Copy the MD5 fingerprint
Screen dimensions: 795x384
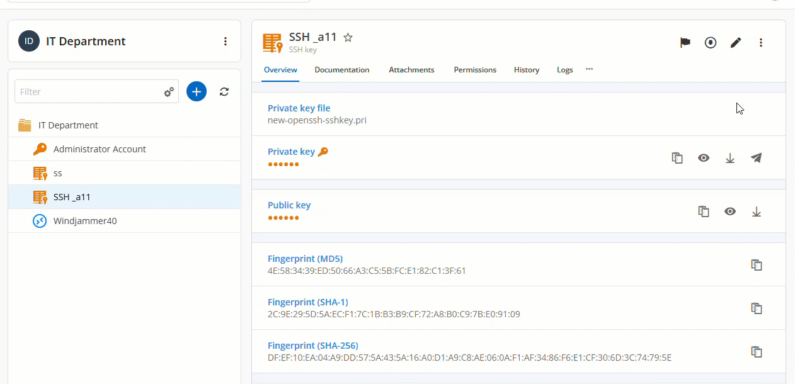pos(757,265)
